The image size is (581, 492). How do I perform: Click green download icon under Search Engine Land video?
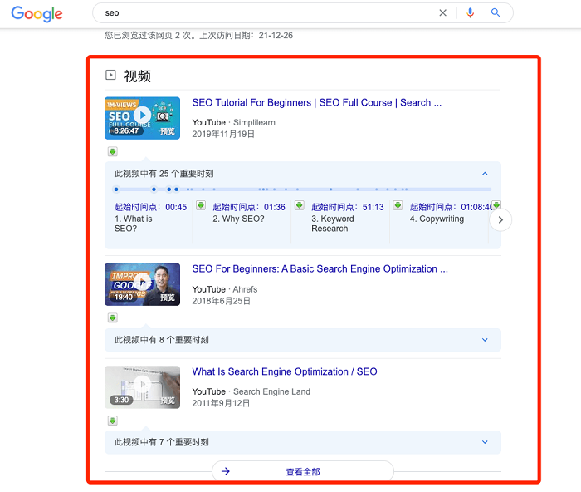click(113, 421)
